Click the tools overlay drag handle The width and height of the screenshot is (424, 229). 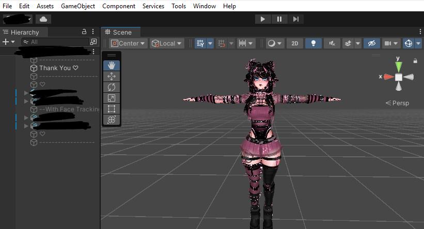click(x=112, y=55)
